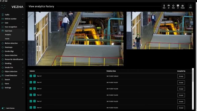Click the Face recognition icon

pos(2,27)
